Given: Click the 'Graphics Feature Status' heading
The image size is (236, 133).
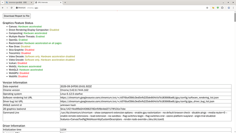Looking at the screenshot, I should 18,23.
